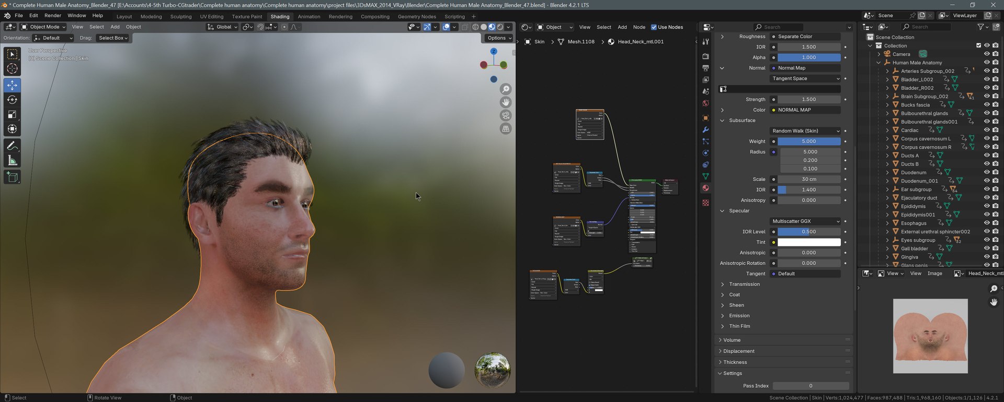
Task: Click the image editor pan hand icon
Action: [x=994, y=302]
